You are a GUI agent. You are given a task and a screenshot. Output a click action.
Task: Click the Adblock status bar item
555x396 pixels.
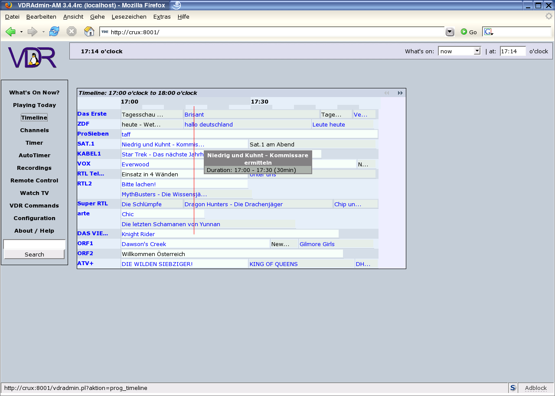pyautogui.click(x=535, y=388)
